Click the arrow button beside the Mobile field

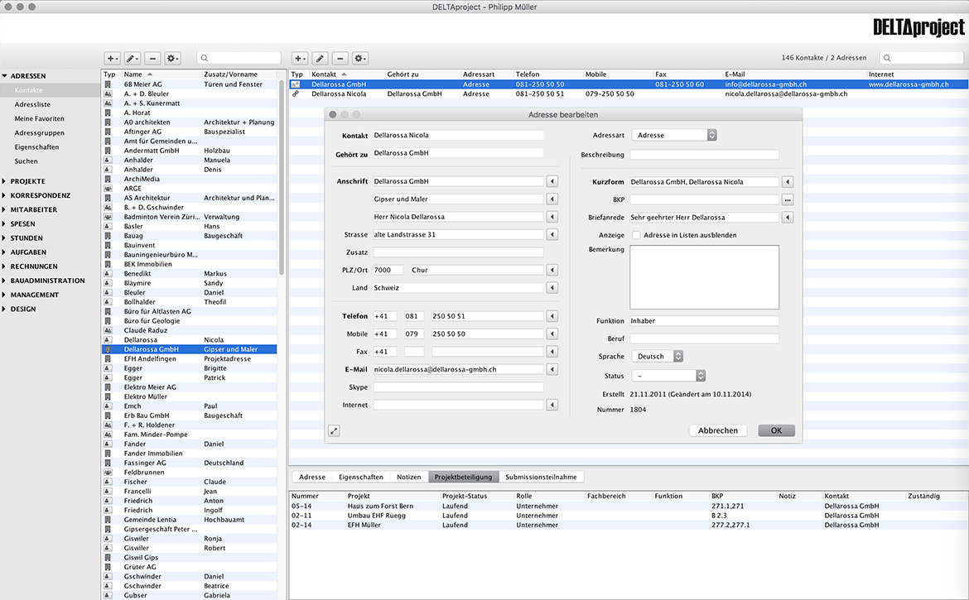(552, 334)
